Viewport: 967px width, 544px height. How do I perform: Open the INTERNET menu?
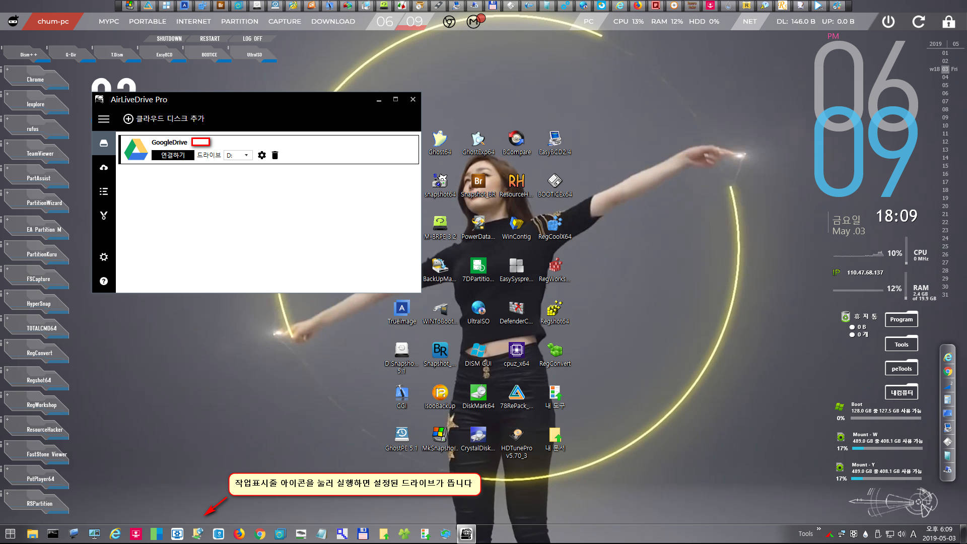click(193, 22)
